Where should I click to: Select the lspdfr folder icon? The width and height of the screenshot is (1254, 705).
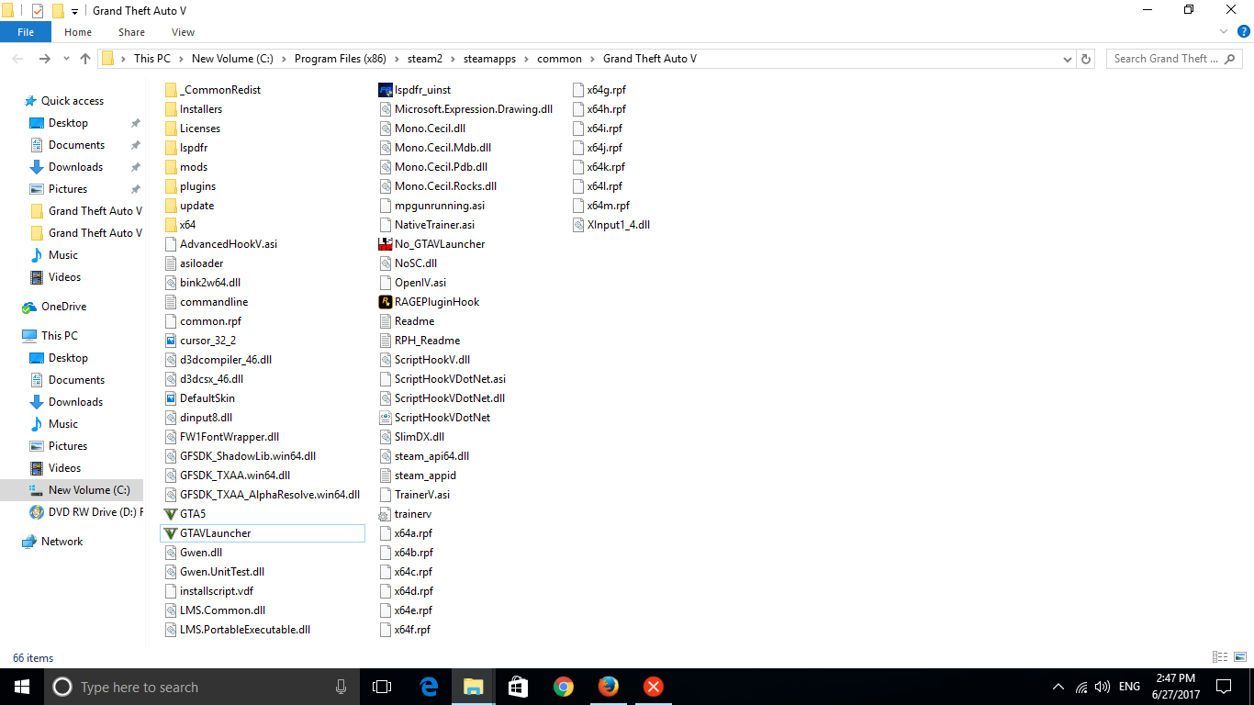coord(170,148)
